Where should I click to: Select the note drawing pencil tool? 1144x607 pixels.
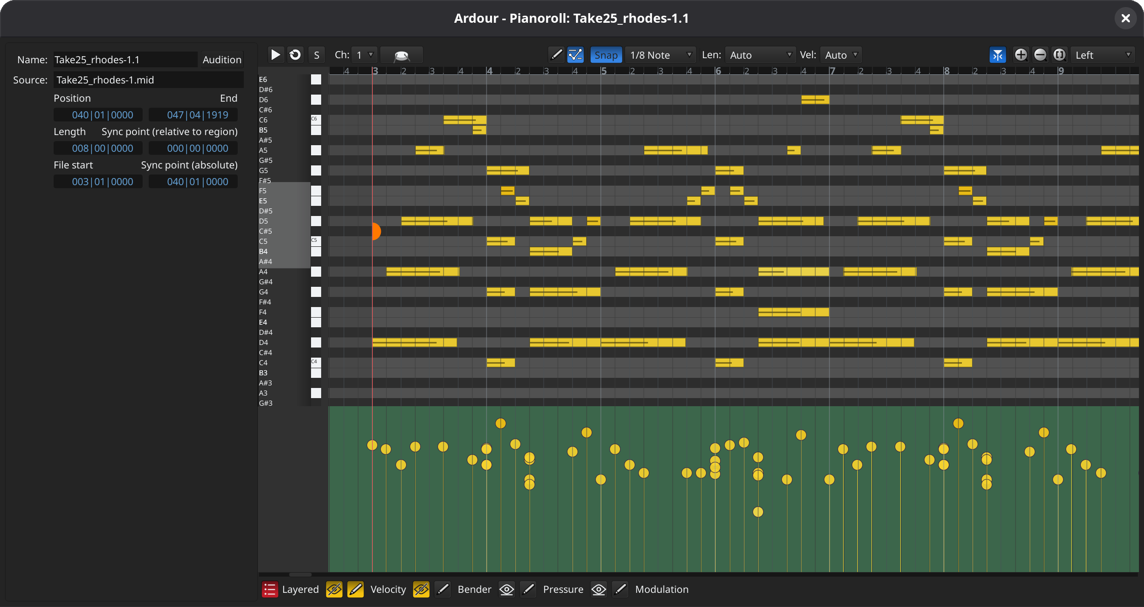(556, 55)
